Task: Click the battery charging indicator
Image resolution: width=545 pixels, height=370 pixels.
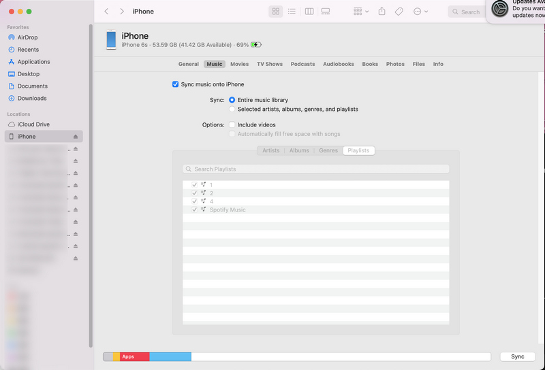Action: tap(256, 44)
